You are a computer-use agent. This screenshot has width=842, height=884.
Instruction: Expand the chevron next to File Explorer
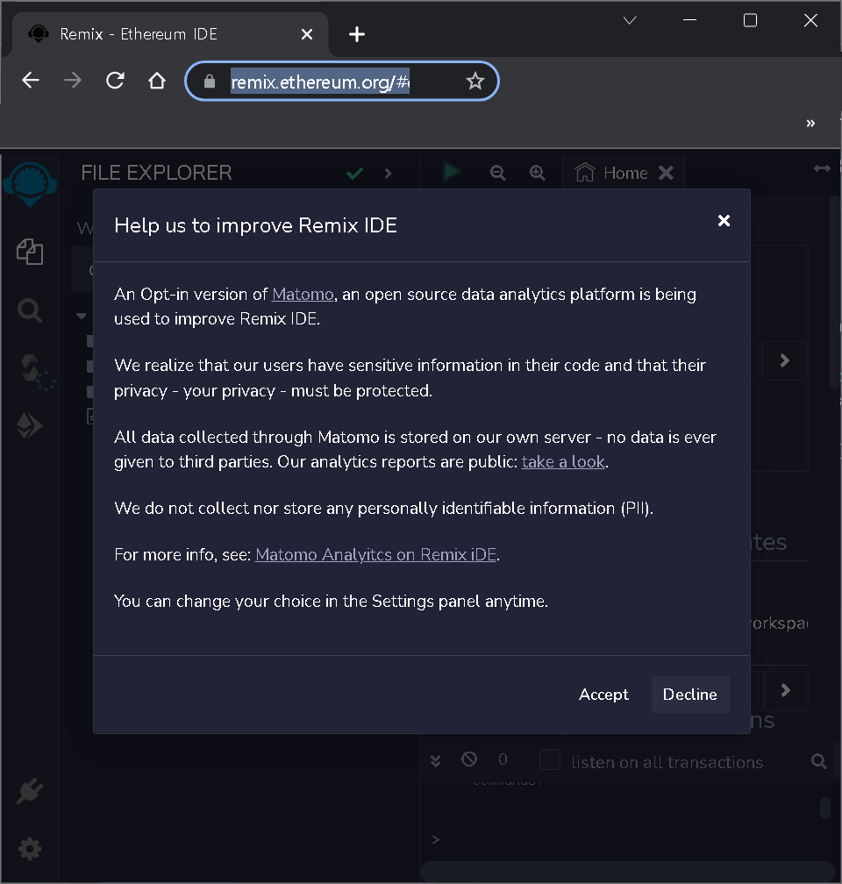pos(388,174)
